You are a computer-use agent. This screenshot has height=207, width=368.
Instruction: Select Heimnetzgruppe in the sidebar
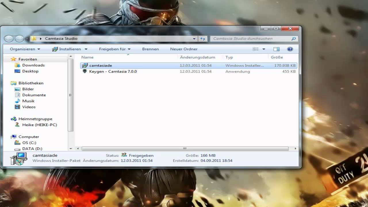(35, 119)
